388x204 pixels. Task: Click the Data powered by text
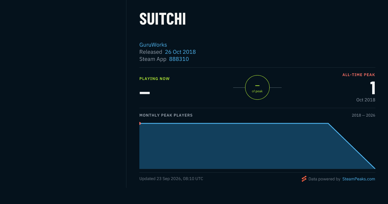click(x=324, y=179)
